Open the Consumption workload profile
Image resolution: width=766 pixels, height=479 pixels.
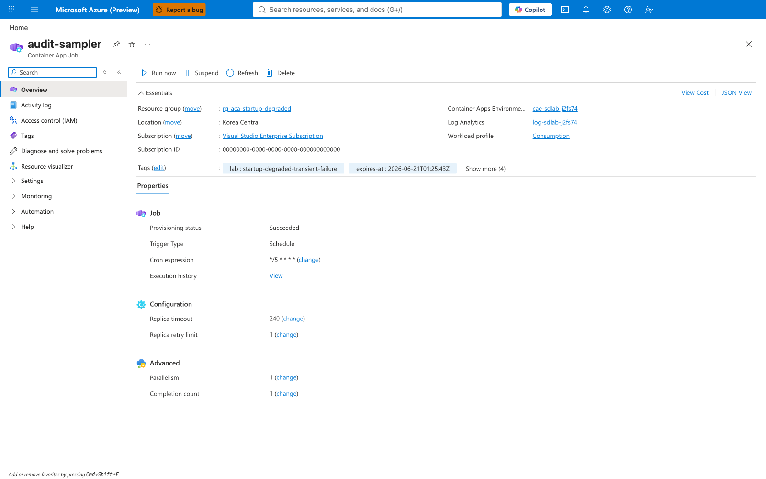pos(551,136)
